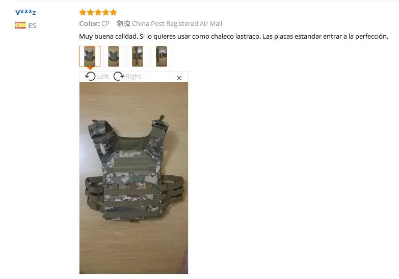Open reviewer V***z profile

click(25, 12)
